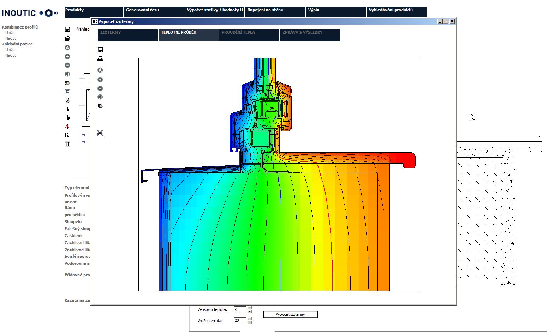Save the isotherm image with the diskette icon

click(x=100, y=50)
